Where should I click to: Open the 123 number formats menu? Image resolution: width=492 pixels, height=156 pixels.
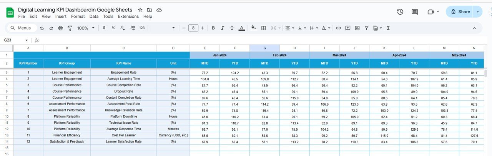[142, 28]
